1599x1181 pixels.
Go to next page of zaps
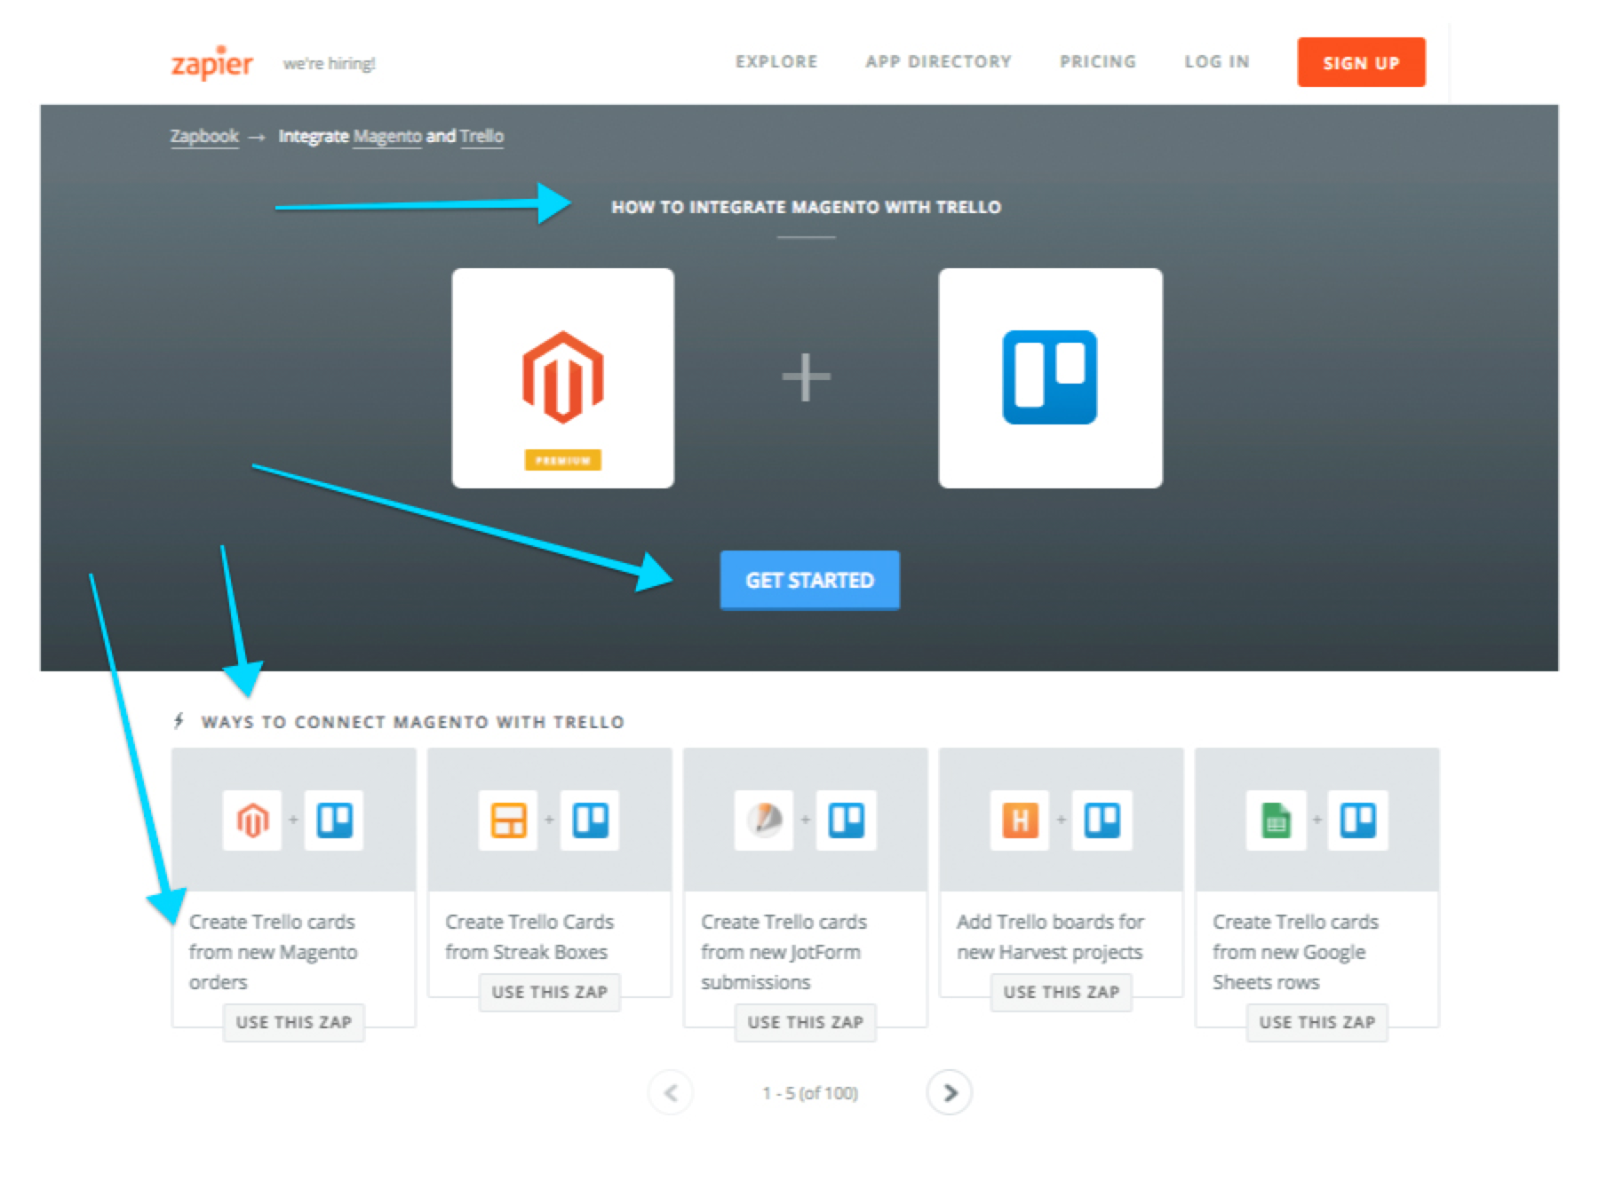pos(950,1092)
